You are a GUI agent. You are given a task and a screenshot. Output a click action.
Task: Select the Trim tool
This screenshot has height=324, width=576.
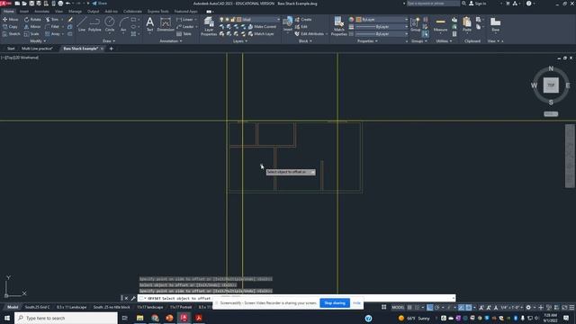tap(52, 20)
